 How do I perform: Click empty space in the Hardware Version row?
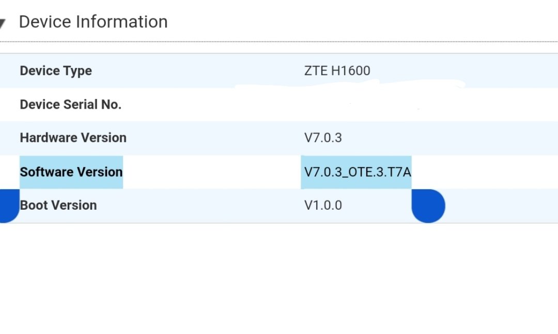point(448,138)
